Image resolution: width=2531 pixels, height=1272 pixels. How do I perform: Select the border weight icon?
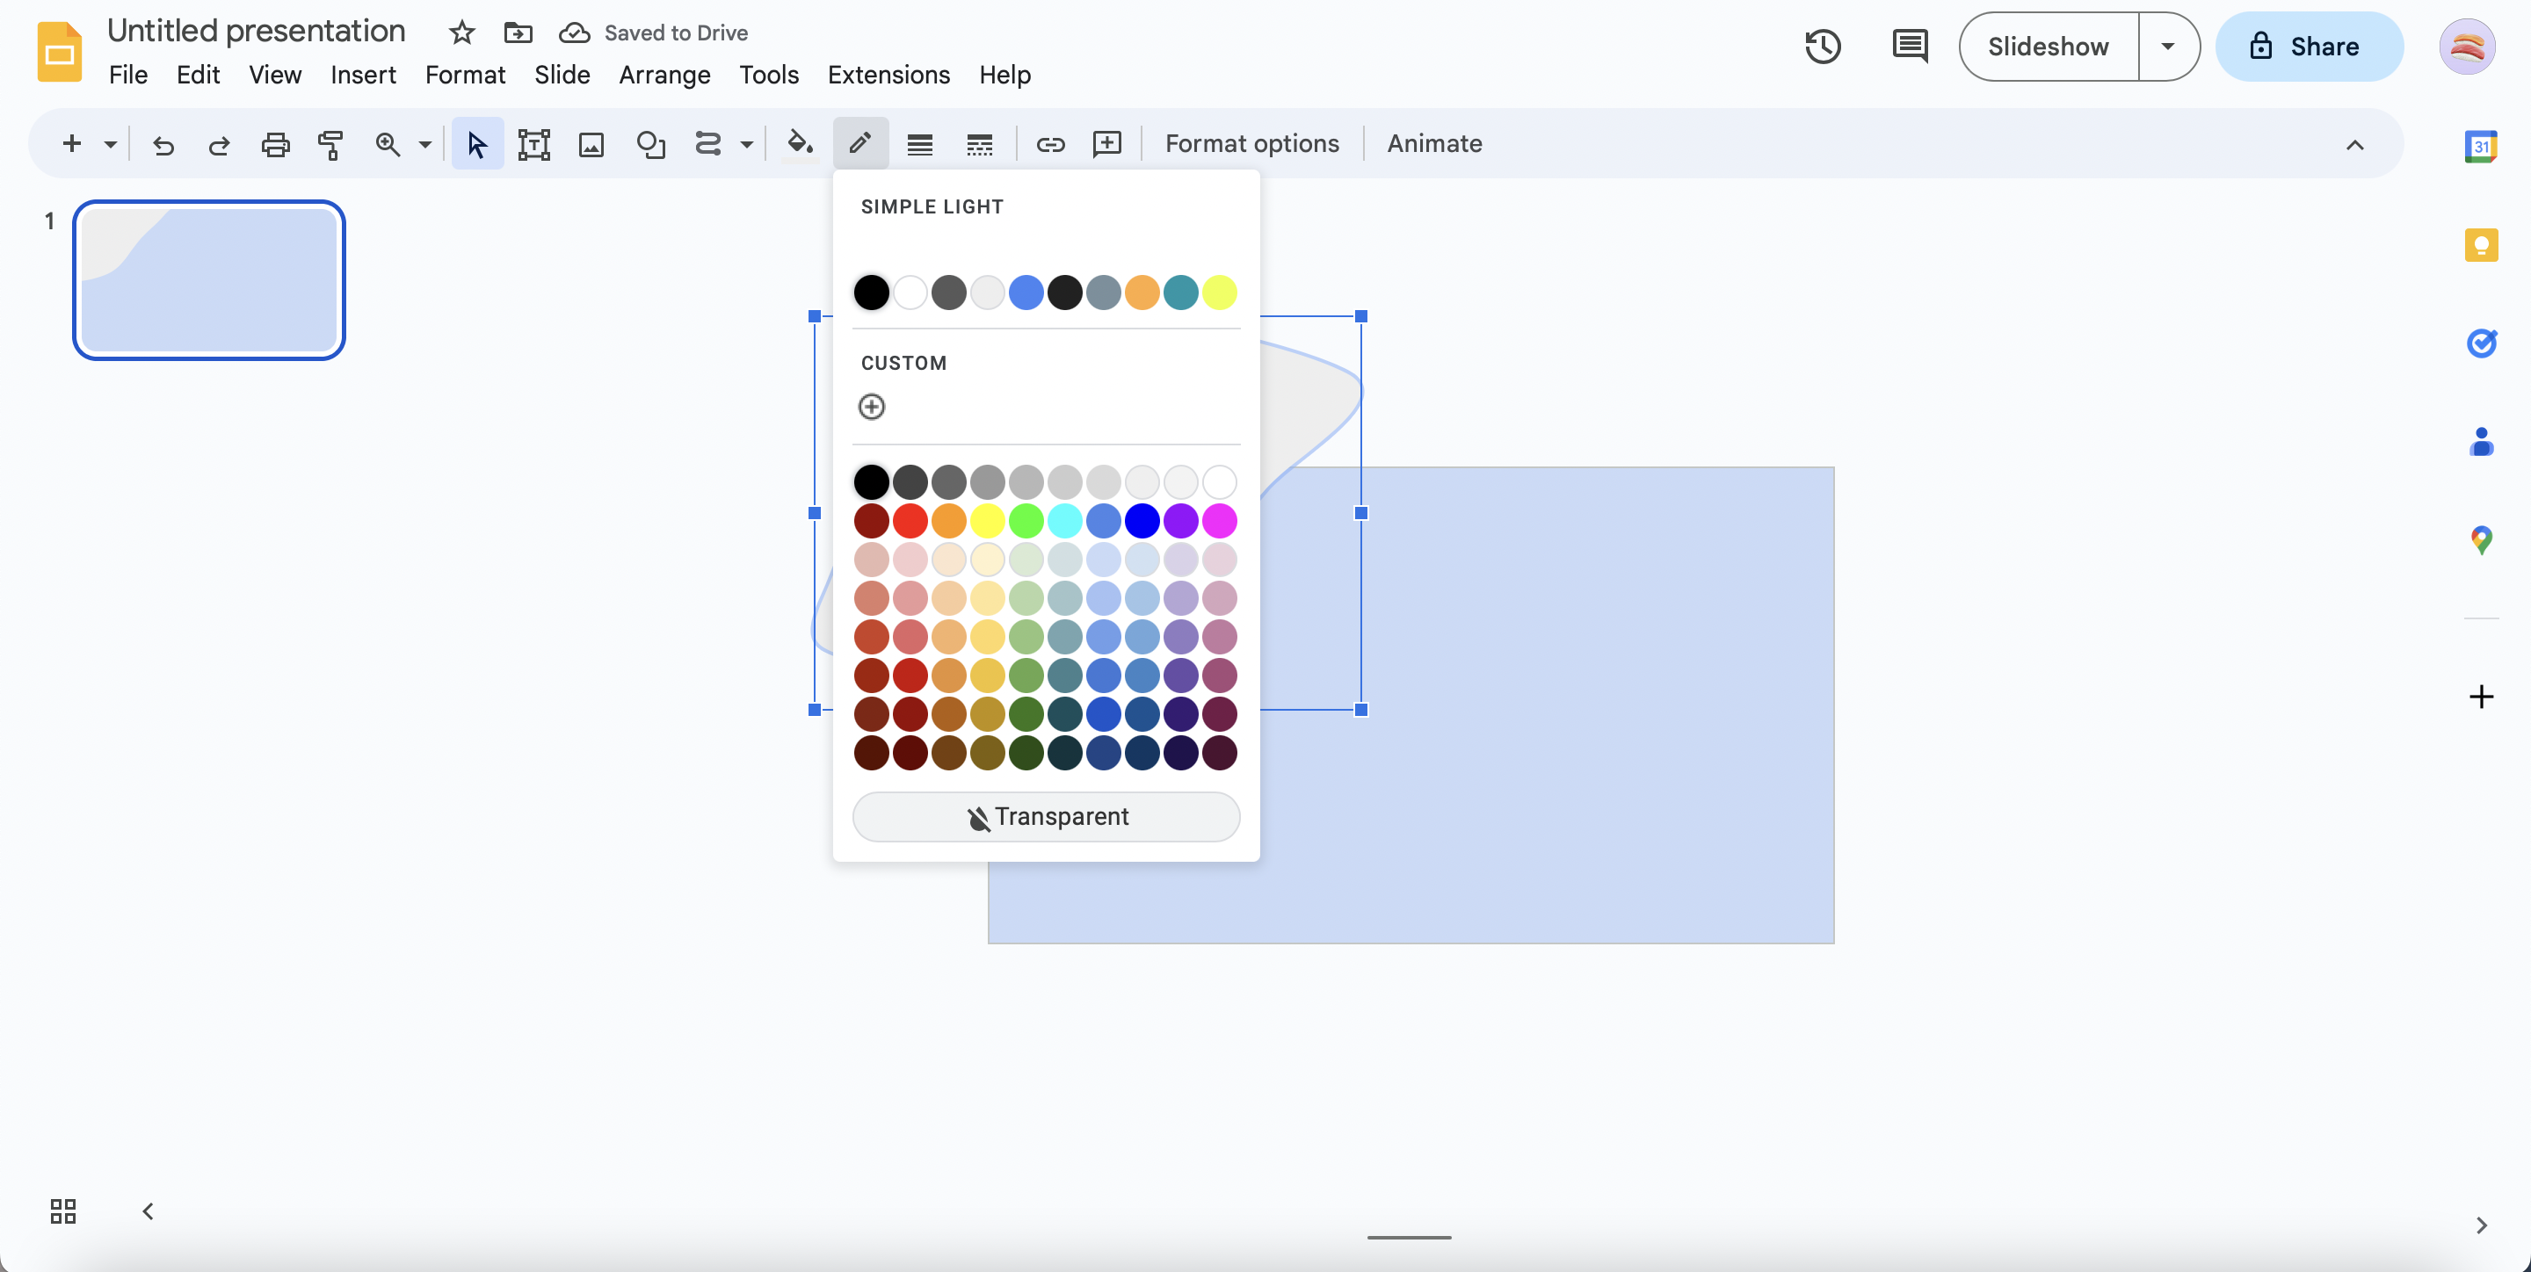[919, 144]
